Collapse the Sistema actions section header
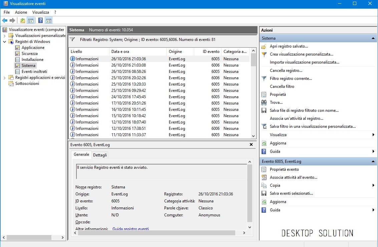The width and height of the screenshot is (378, 247). 373,38
